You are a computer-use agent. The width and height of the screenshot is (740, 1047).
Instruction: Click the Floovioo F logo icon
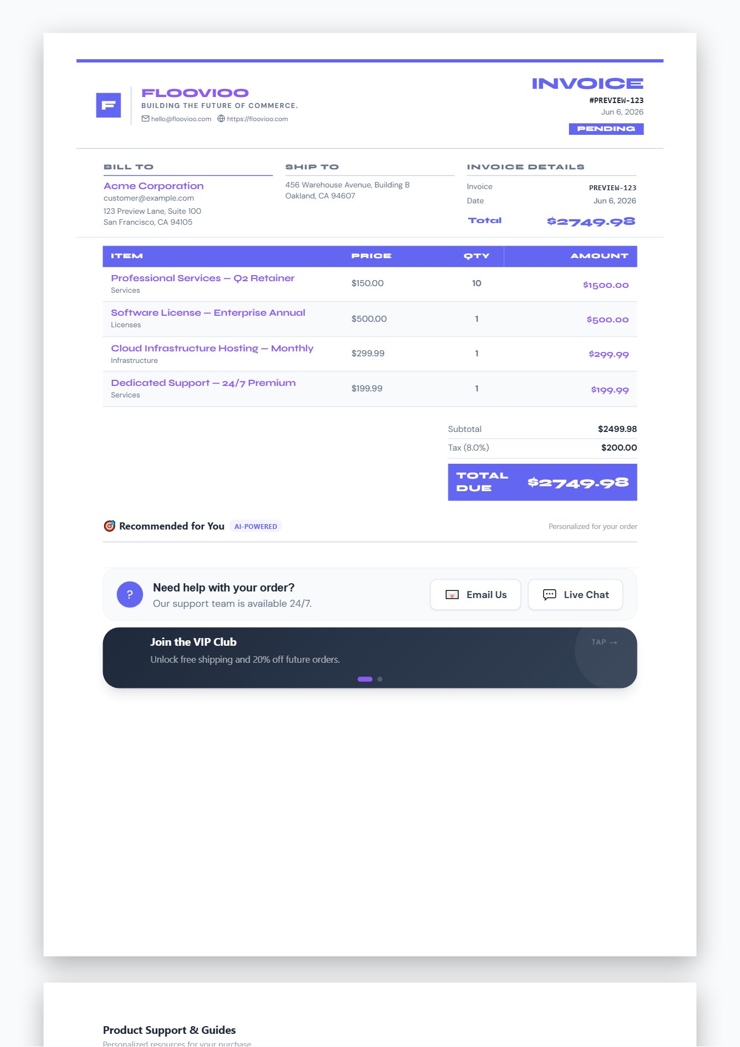(x=109, y=105)
